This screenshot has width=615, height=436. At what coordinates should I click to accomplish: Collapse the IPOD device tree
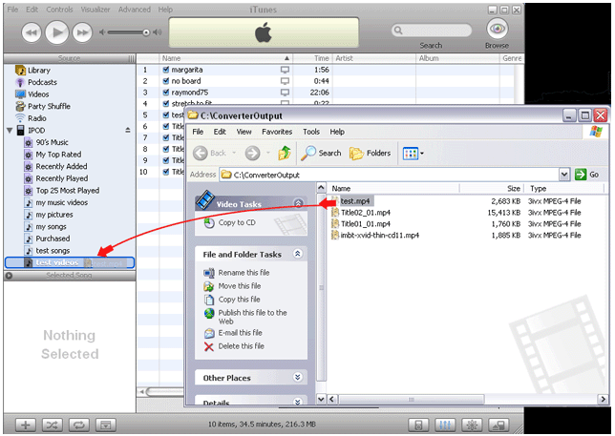click(x=10, y=131)
